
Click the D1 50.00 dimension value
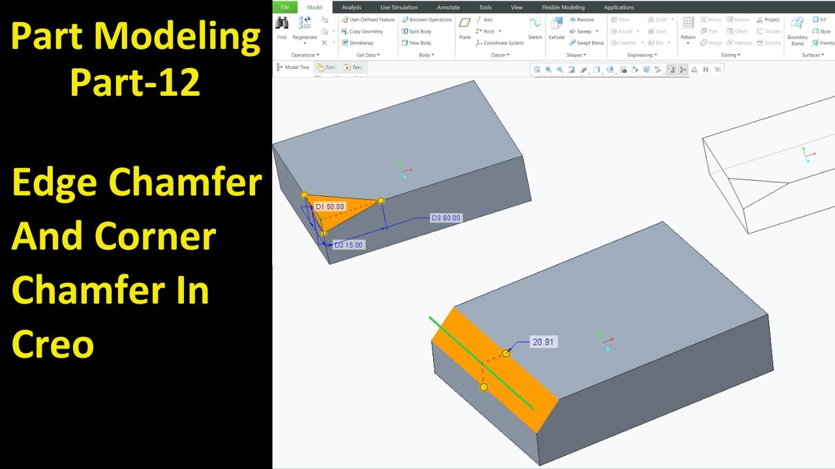coord(329,206)
